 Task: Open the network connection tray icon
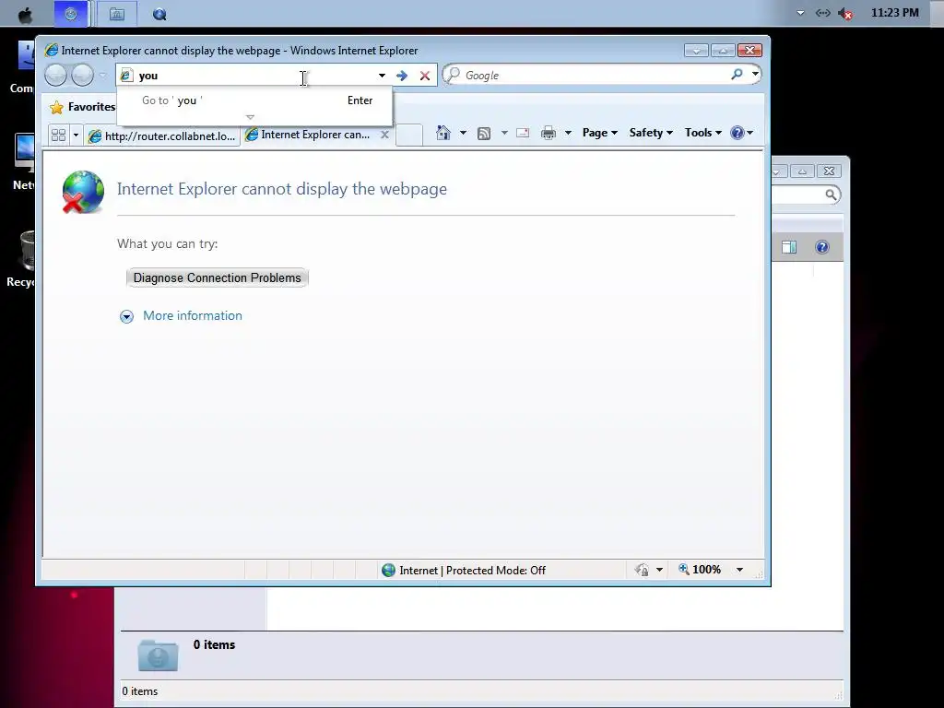(x=822, y=13)
